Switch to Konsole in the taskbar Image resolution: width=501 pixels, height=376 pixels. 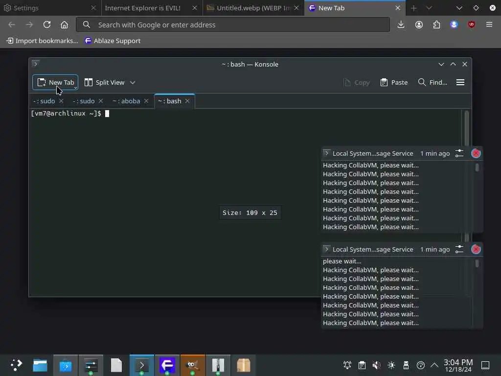(142, 365)
